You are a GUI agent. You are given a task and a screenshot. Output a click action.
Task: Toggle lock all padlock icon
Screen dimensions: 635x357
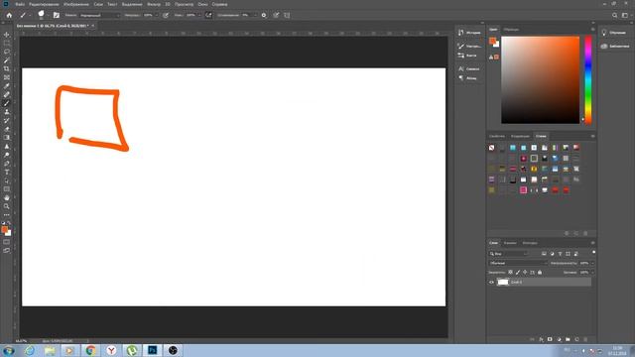tap(540, 273)
